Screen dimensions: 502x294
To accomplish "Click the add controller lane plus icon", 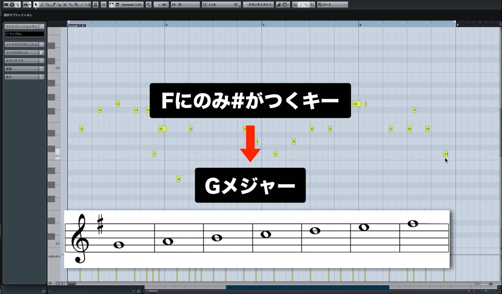I will pyautogui.click(x=50, y=283).
